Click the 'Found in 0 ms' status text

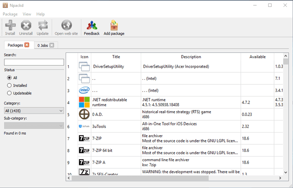(15, 133)
